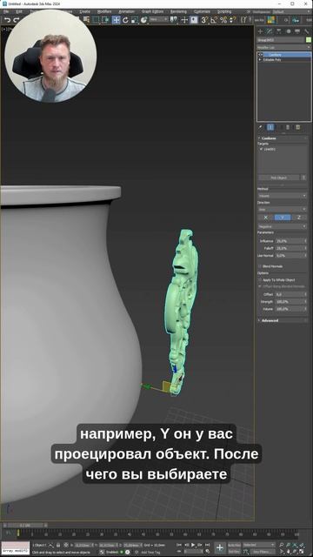The height and width of the screenshot is (557, 313).
Task: Click Pin Stack icon below modifier stack
Action: [x=260, y=127]
